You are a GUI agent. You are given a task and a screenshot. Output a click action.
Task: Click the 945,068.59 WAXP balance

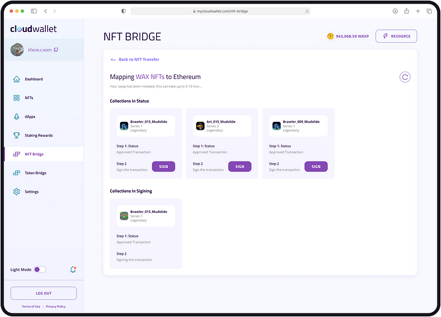click(x=352, y=36)
